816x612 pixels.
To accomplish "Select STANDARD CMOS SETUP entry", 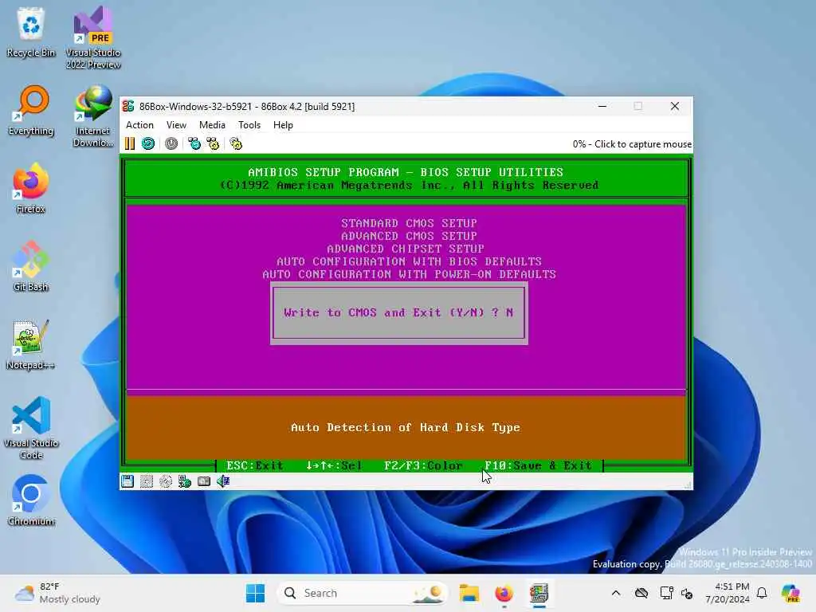I will tap(409, 223).
